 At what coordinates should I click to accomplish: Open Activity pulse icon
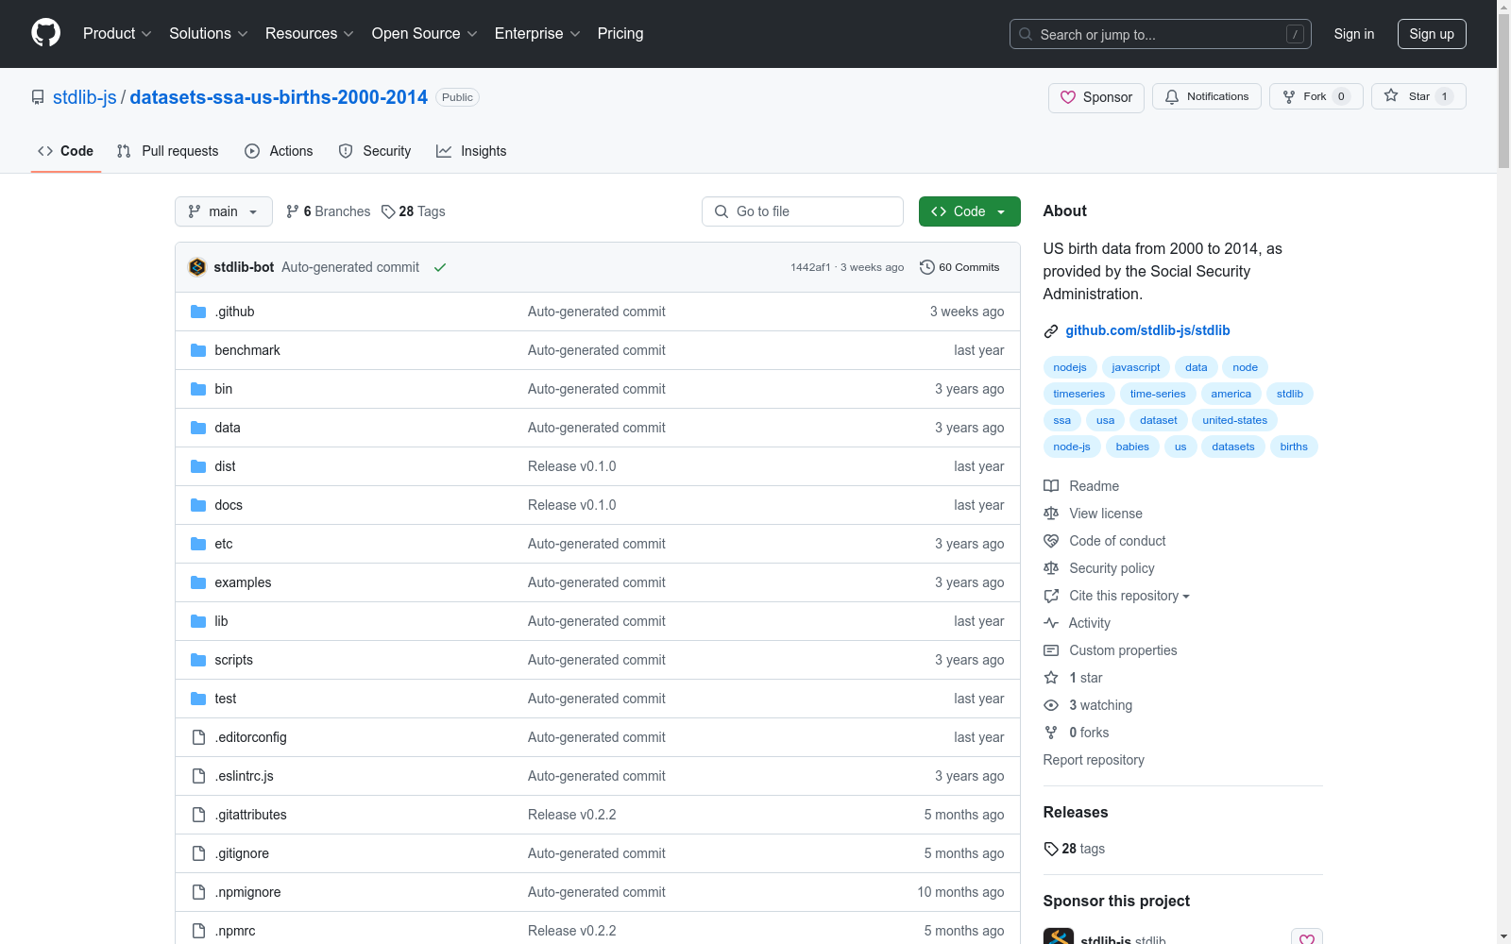click(1051, 623)
